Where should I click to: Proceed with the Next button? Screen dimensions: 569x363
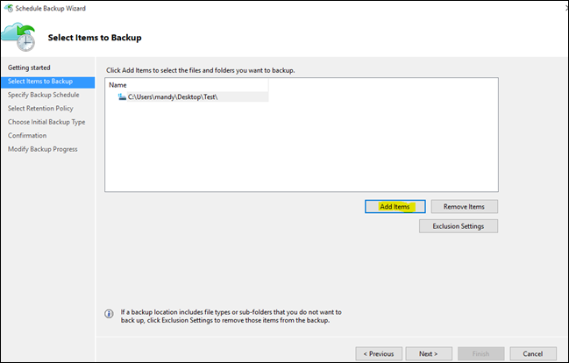click(x=427, y=353)
